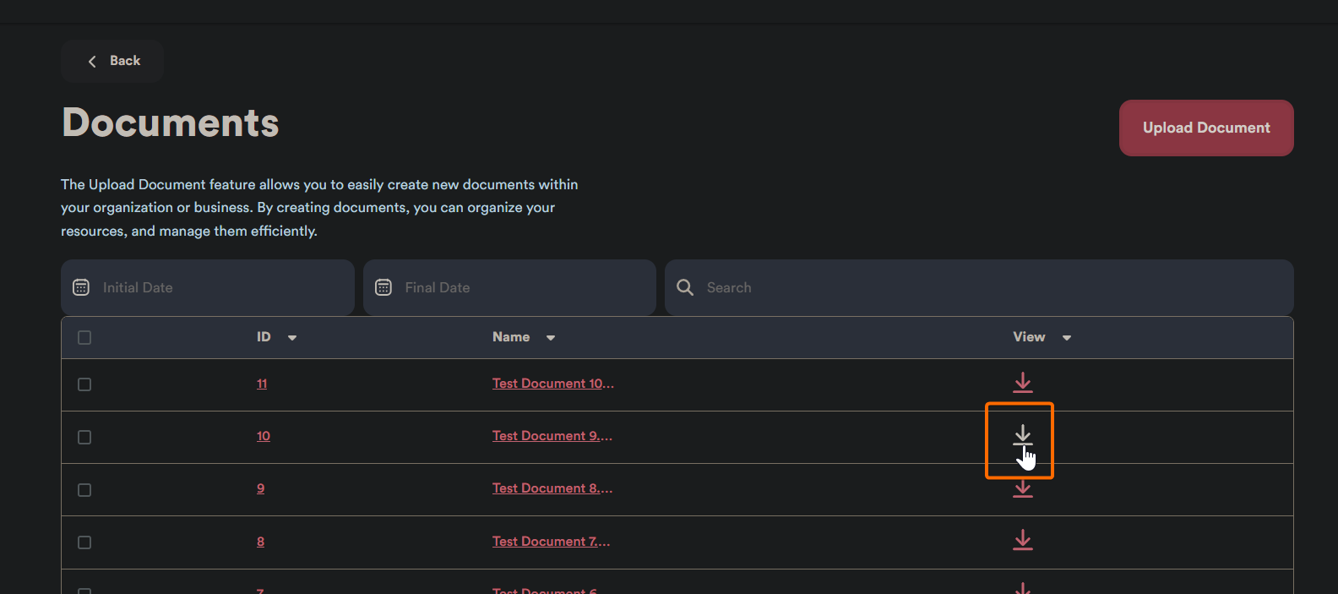The image size is (1338, 594).
Task: Tick the select-all checkbox in table header
Action: click(x=84, y=337)
